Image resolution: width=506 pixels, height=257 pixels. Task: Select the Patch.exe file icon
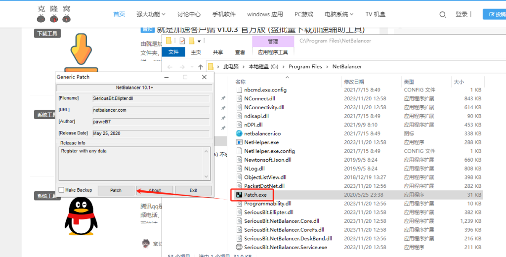click(x=239, y=195)
